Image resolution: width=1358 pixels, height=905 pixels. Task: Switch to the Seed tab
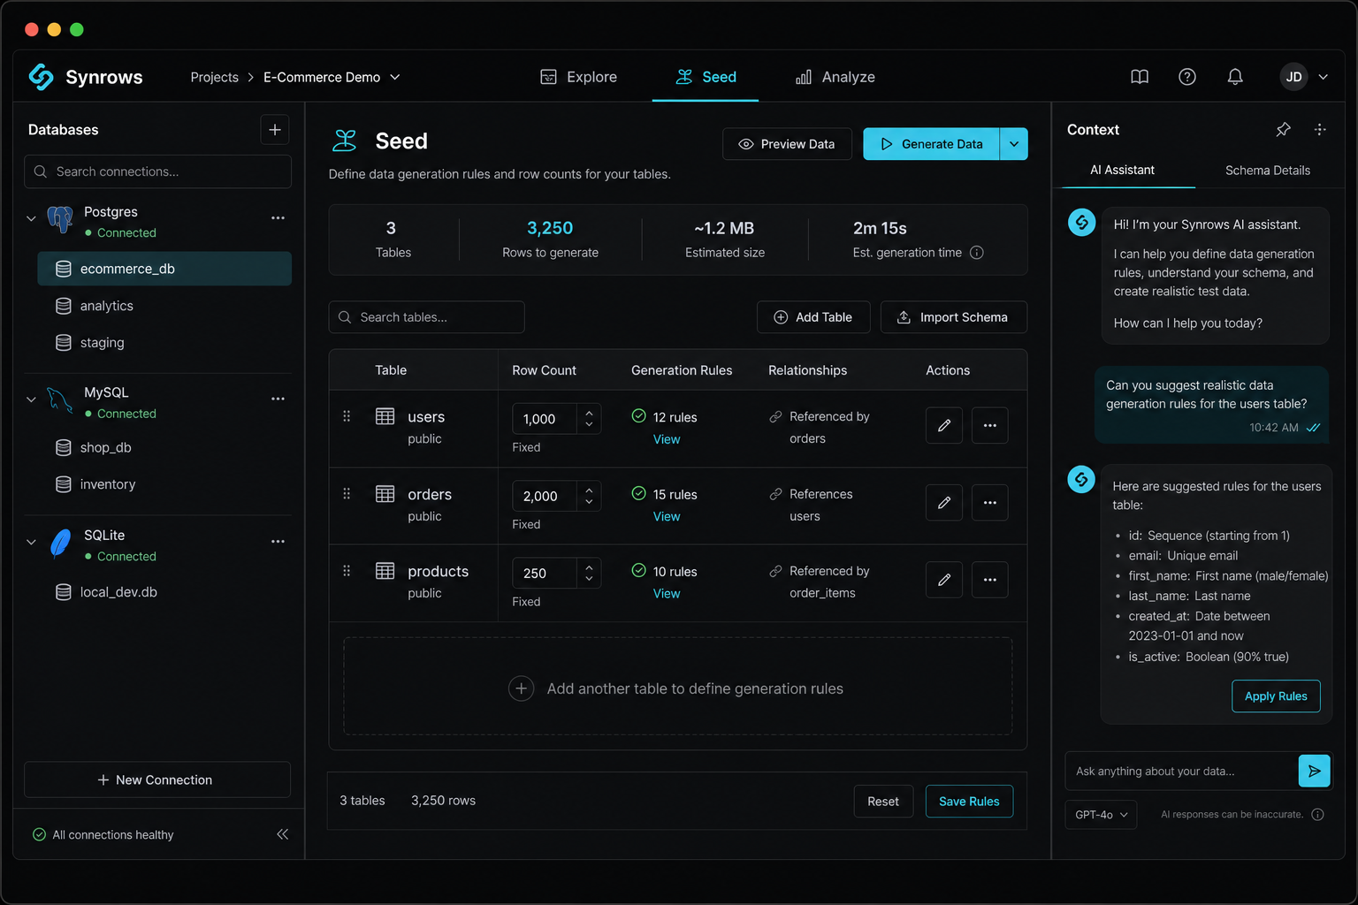[x=706, y=77]
